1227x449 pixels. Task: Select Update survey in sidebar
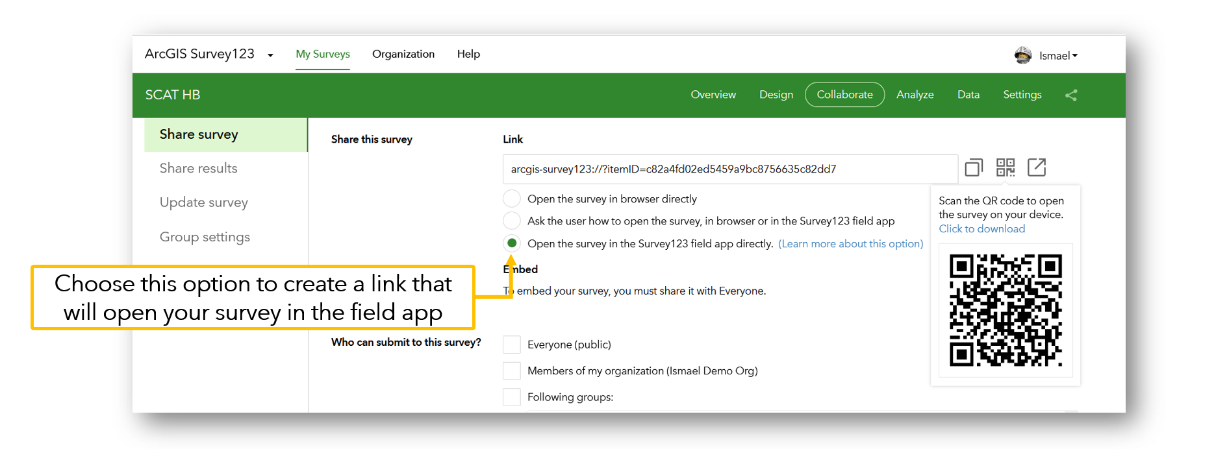point(204,202)
